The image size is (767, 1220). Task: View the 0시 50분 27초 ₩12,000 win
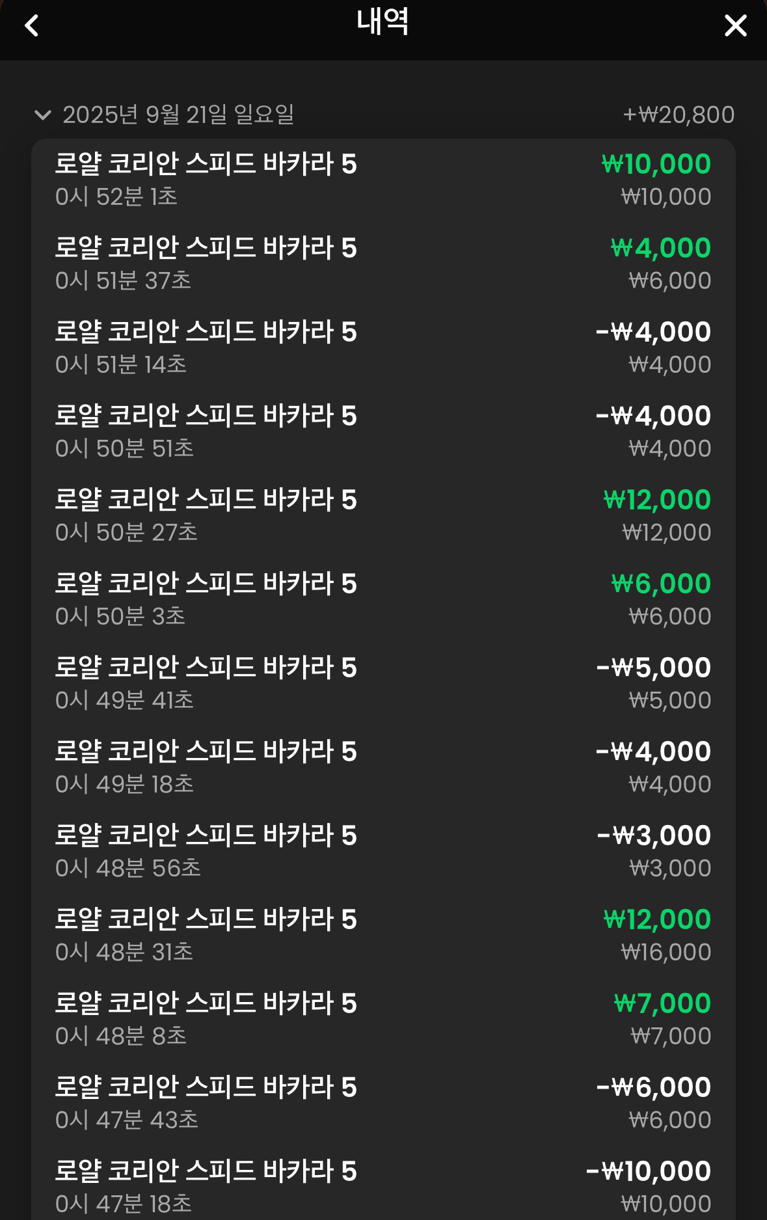[x=383, y=515]
